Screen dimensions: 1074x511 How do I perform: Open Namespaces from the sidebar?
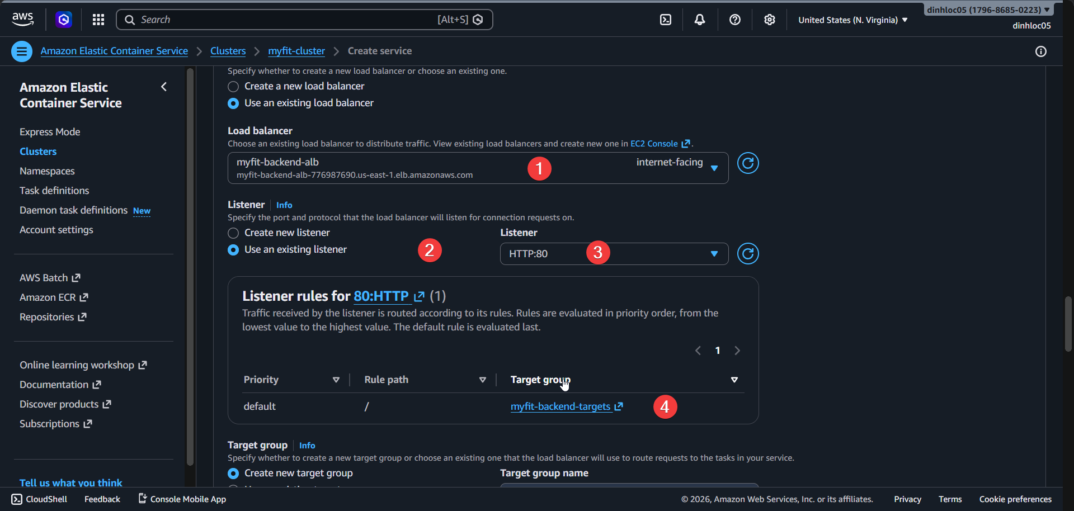tap(47, 171)
